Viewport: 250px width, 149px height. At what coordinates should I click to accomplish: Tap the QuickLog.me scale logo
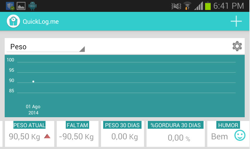pyautogui.click(x=13, y=22)
